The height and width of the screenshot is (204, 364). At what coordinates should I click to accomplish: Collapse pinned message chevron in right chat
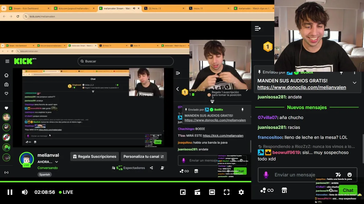(354, 83)
